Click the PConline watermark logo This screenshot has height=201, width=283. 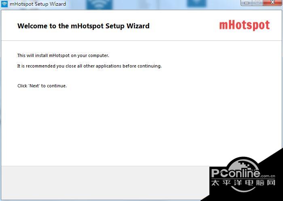[243, 174]
